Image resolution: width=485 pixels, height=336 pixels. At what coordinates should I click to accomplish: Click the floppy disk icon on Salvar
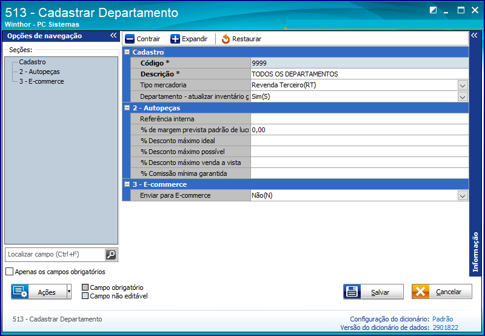pos(352,292)
